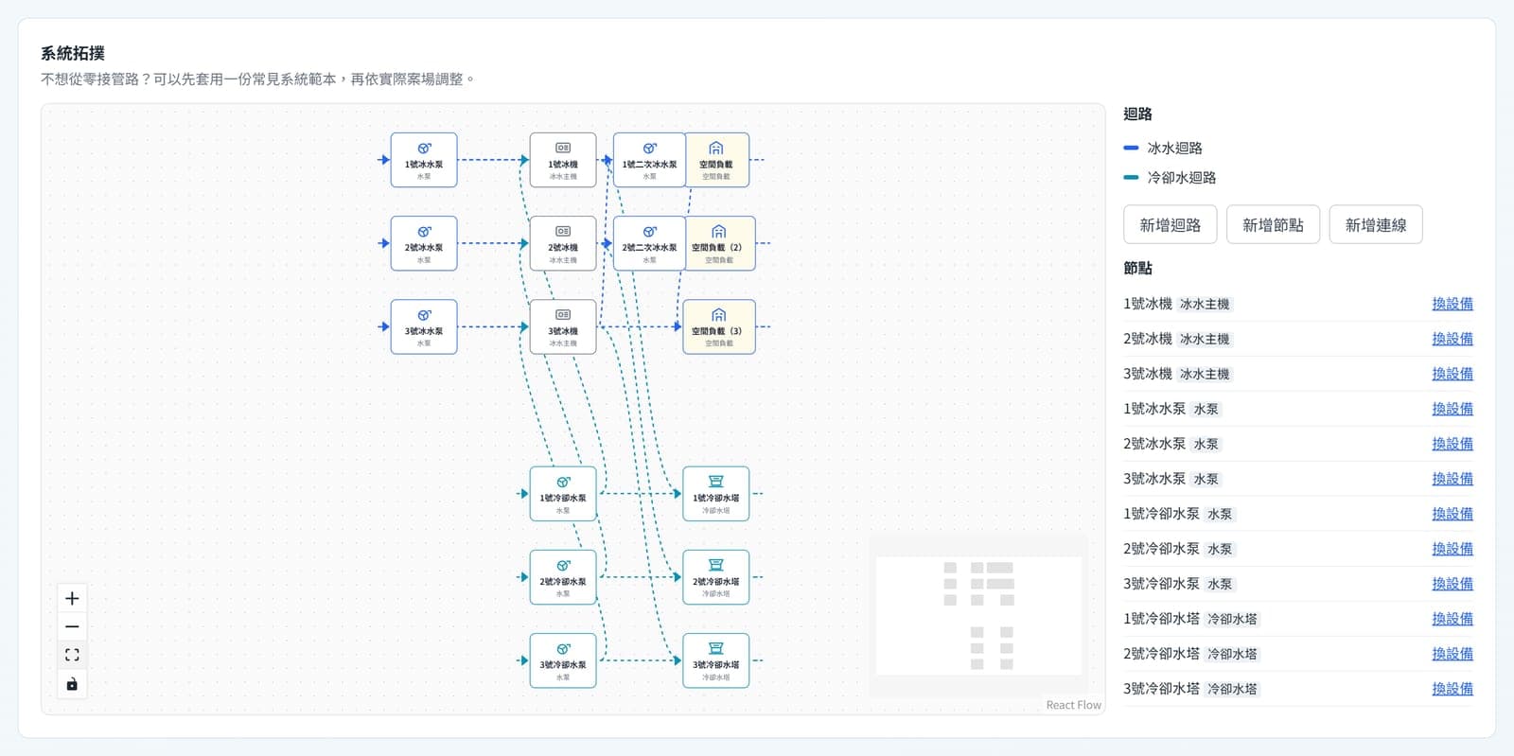This screenshot has width=1514, height=756.
Task: Click the canvas minimap overview
Action: point(978,616)
